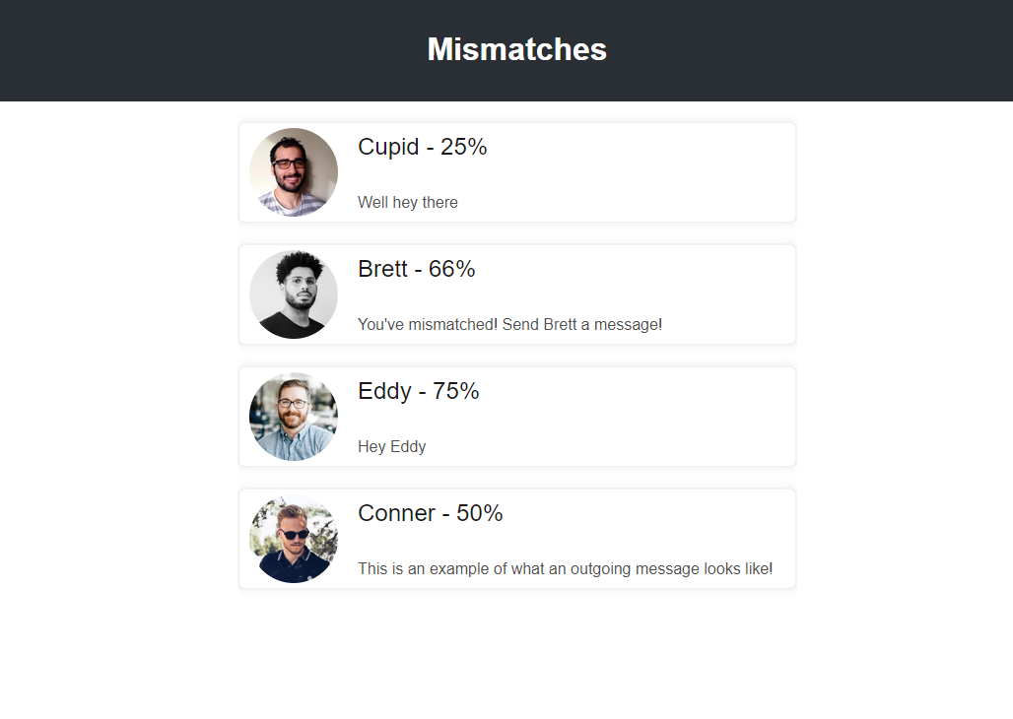Select the 'Brett - 66%' heading
The width and height of the screenshot is (1013, 719).
click(x=416, y=269)
